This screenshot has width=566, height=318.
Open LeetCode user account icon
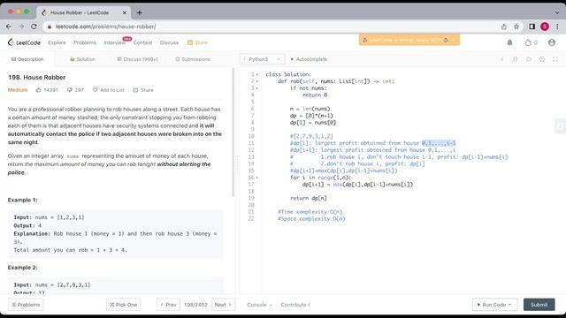552,42
